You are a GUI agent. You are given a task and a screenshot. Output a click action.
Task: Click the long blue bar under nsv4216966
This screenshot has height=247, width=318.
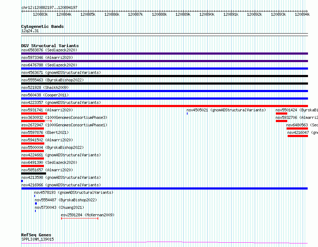click(x=164, y=188)
